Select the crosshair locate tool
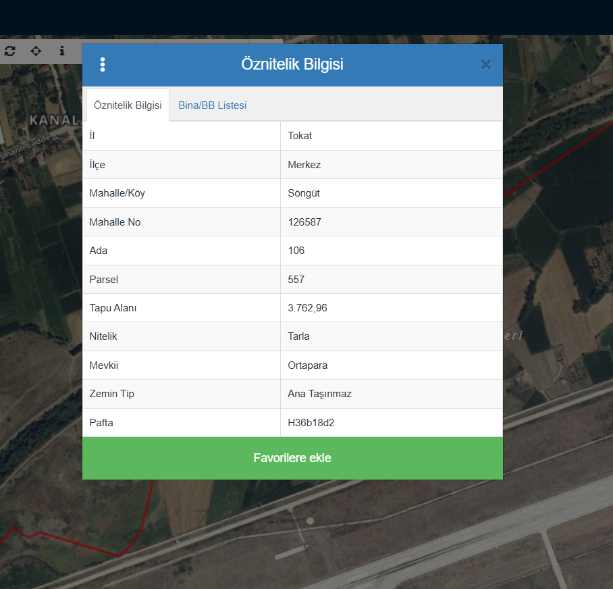The image size is (613, 589). pyautogui.click(x=36, y=51)
